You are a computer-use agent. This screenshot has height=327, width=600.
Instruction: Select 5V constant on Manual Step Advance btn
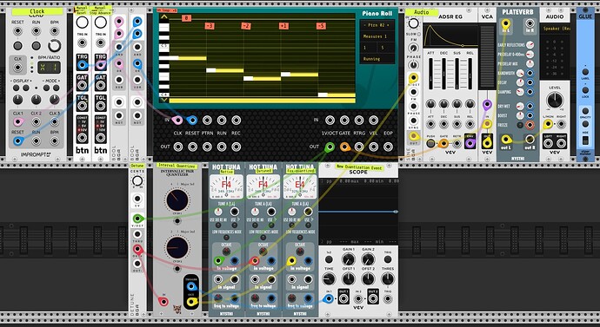tap(98, 126)
